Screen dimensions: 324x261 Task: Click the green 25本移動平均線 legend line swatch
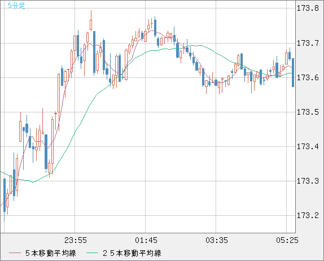tap(92, 253)
